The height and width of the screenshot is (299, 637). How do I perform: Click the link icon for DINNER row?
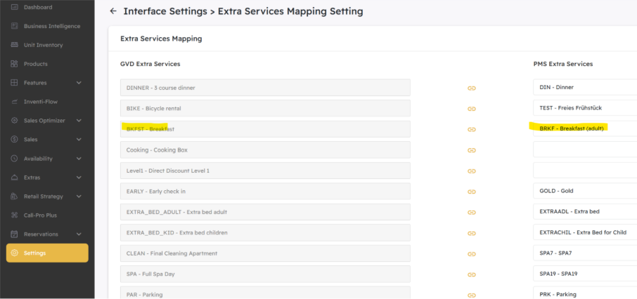(472, 88)
